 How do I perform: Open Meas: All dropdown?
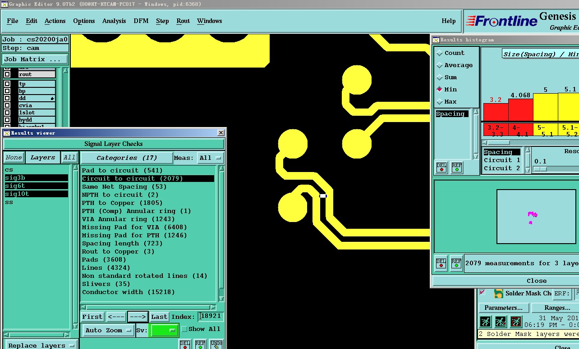click(x=211, y=158)
